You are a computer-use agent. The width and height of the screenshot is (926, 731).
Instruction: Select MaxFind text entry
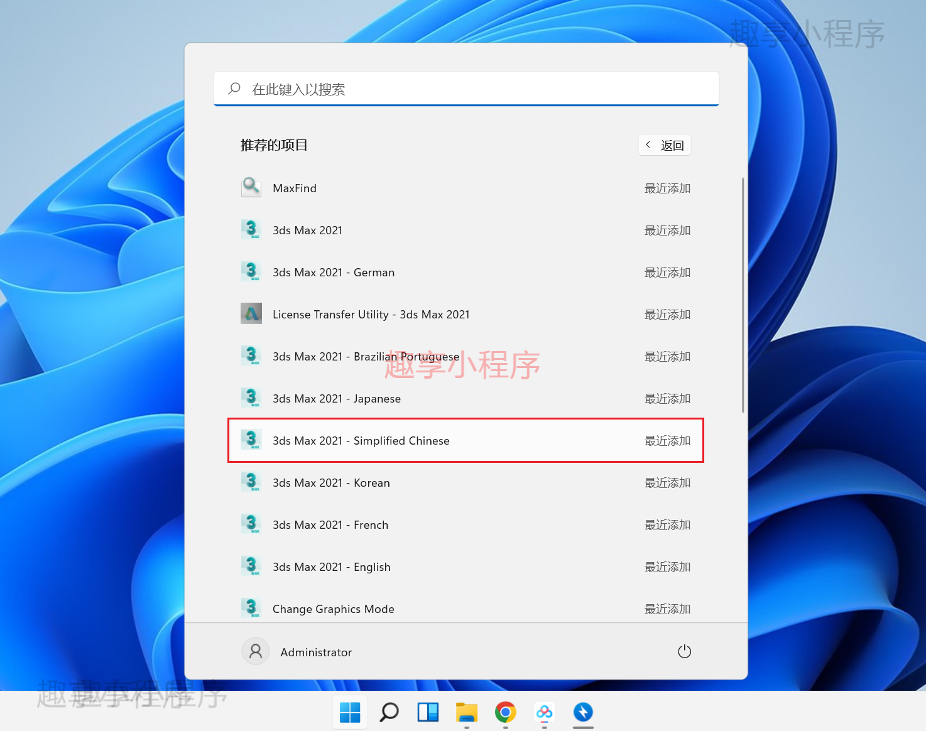coord(295,188)
